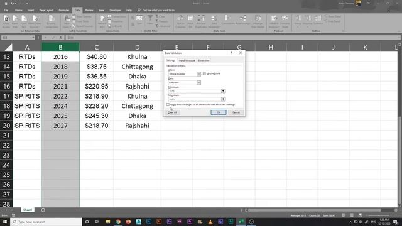Click the Data Validation dialog help icon
The width and height of the screenshot is (402, 226).
pyautogui.click(x=231, y=53)
